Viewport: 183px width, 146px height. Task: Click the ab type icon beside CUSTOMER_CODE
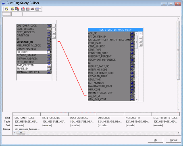click(49, 25)
